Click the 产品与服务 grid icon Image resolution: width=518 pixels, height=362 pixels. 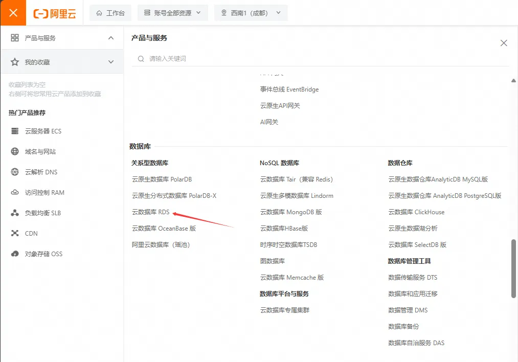pyautogui.click(x=15, y=38)
